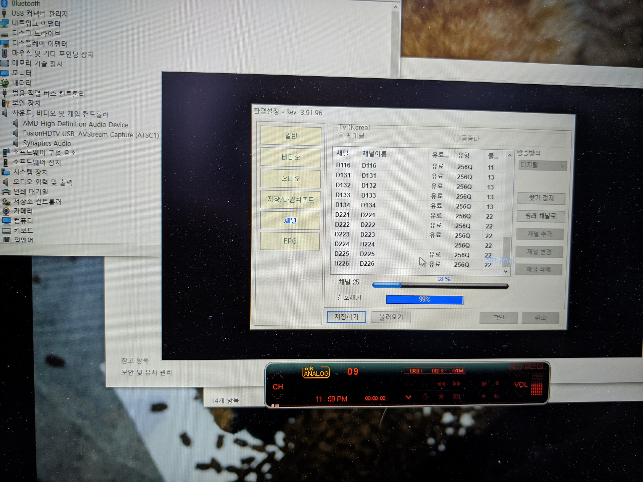643x482 pixels.
Task: Switch to the 비디오 settings tab
Action: [291, 157]
